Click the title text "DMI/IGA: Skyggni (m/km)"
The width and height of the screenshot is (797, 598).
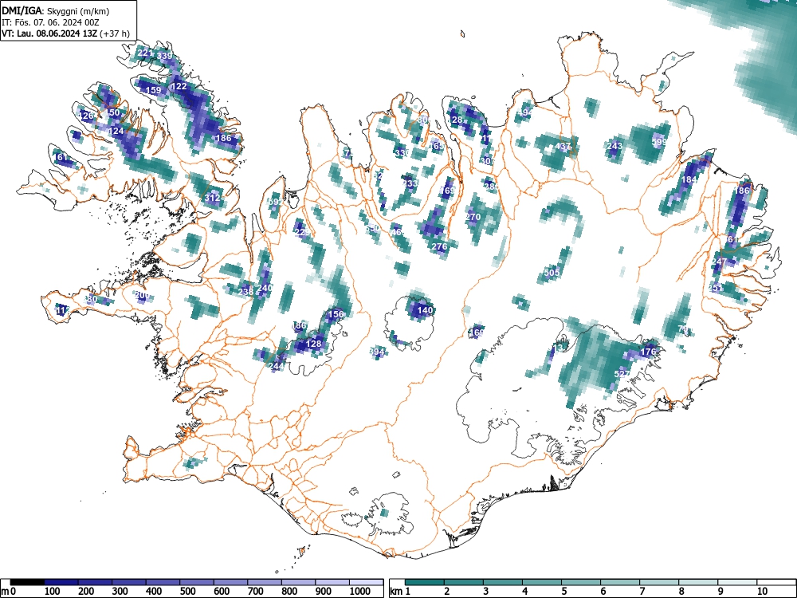(56, 11)
